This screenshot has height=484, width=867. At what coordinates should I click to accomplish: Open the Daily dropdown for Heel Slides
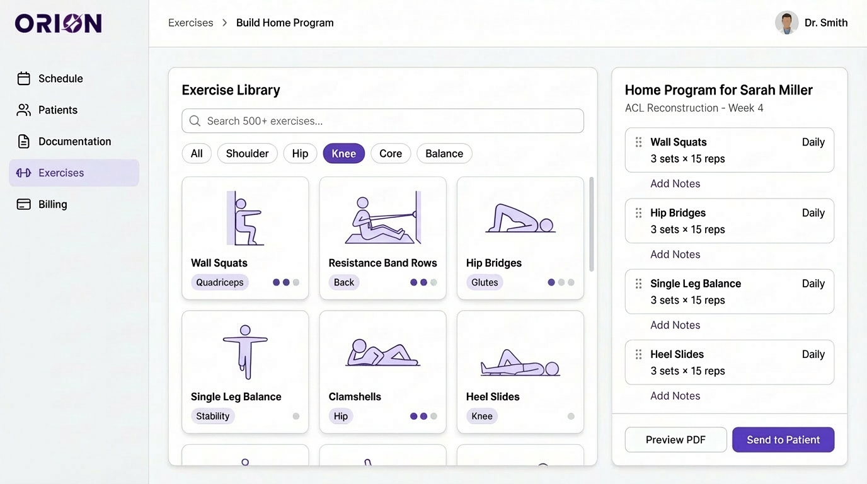point(813,354)
